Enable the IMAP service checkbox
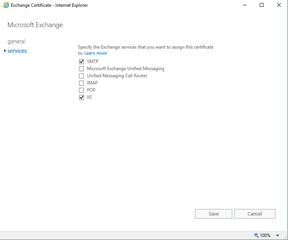Screen dimensions: 288x240 pyautogui.click(x=81, y=83)
